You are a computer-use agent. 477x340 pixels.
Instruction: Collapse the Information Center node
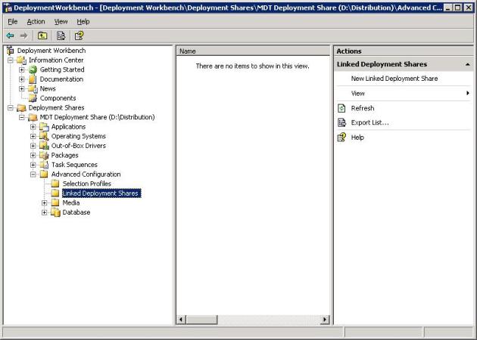[11, 60]
